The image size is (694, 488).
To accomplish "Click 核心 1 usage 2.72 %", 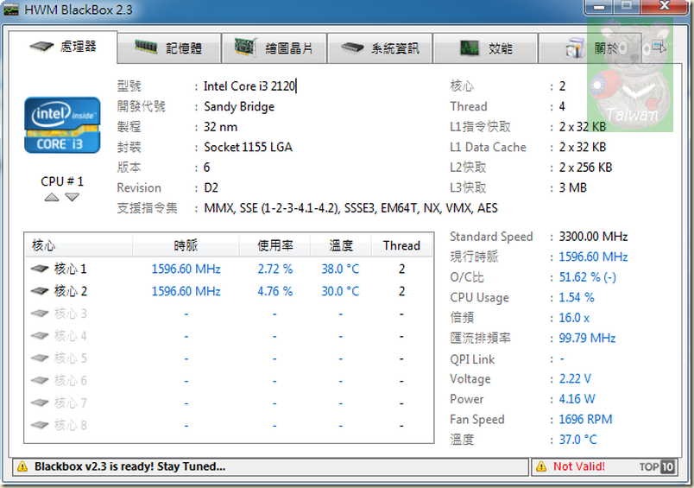I will pyautogui.click(x=274, y=269).
